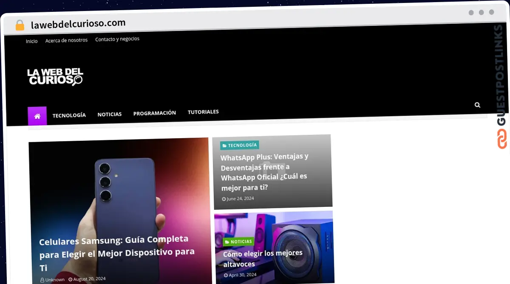Click the folder icon on Noticias tag
The width and height of the screenshot is (510, 284).
point(227,242)
